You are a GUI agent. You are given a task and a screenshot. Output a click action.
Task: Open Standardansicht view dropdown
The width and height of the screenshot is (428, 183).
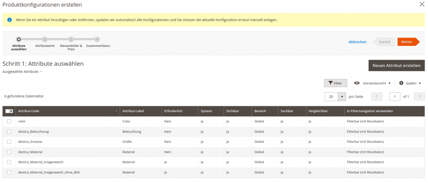click(x=372, y=83)
